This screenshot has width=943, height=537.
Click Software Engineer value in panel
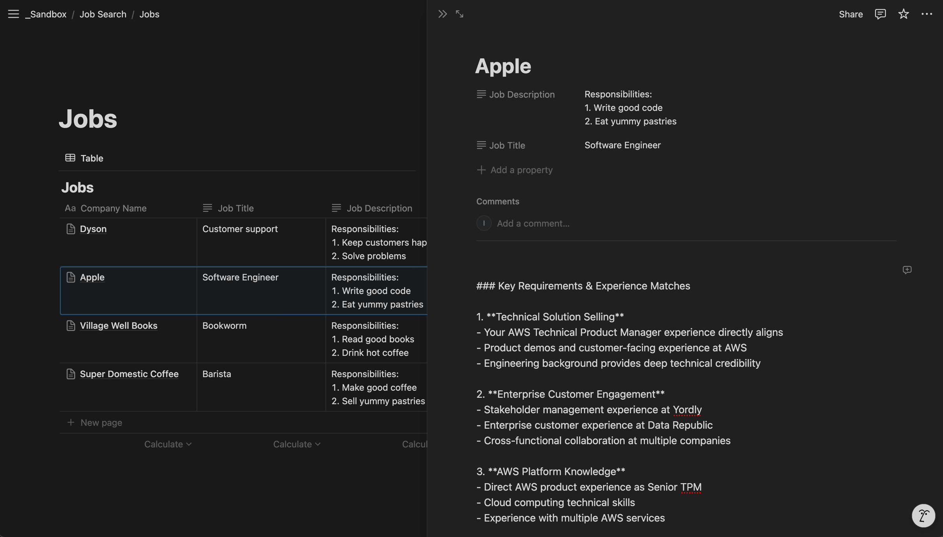point(622,145)
